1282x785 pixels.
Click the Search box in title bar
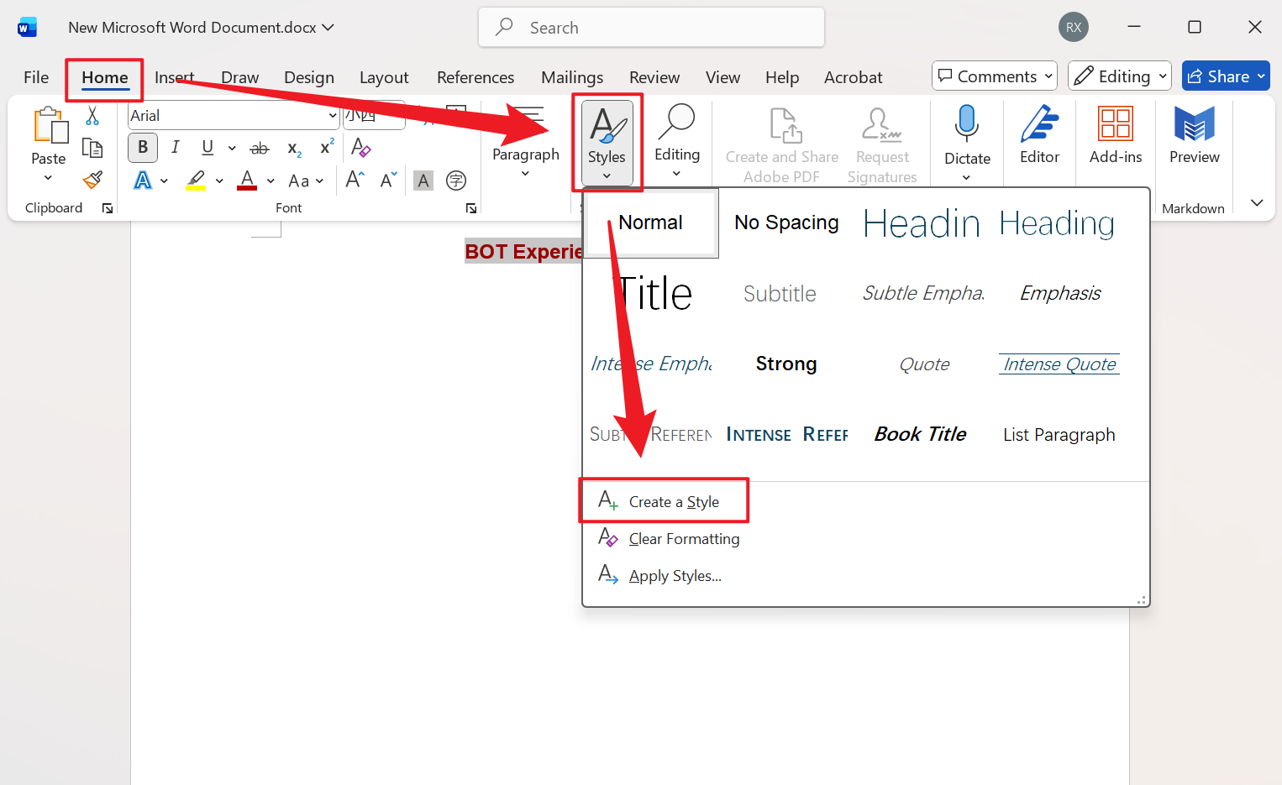[651, 28]
